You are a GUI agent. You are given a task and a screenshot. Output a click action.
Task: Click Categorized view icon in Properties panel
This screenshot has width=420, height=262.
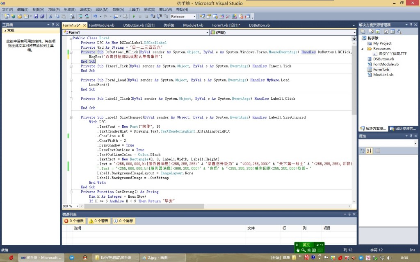click(362, 151)
